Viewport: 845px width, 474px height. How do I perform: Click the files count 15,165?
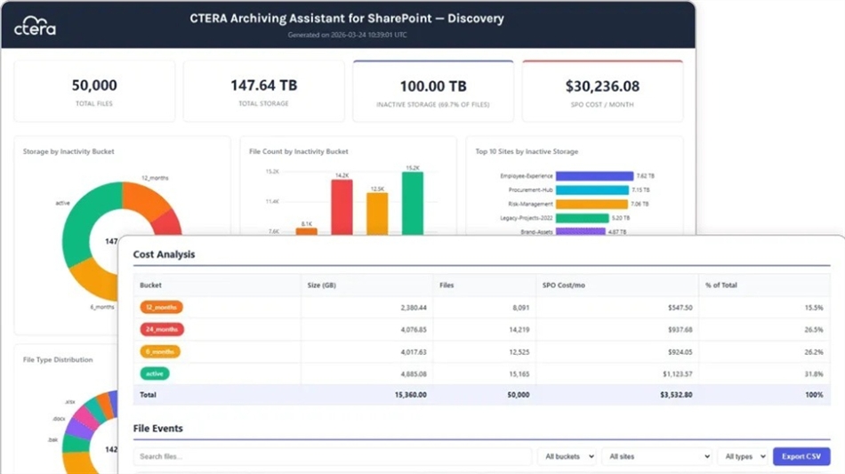(519, 374)
